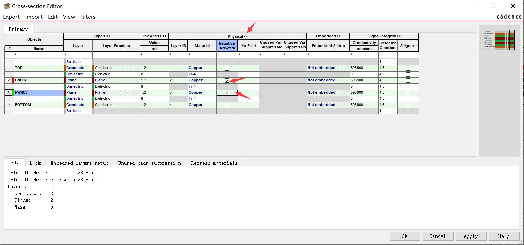Open the Refresh materials tab
The height and width of the screenshot is (245, 524).
click(x=214, y=163)
